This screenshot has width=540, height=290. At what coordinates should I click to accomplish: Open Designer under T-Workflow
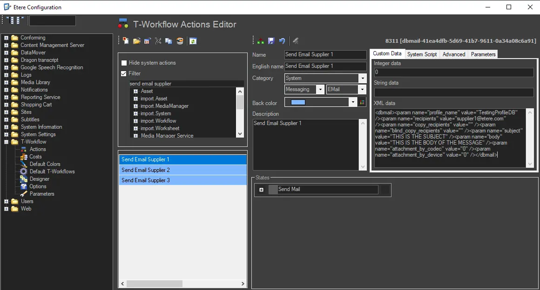pyautogui.click(x=39, y=179)
